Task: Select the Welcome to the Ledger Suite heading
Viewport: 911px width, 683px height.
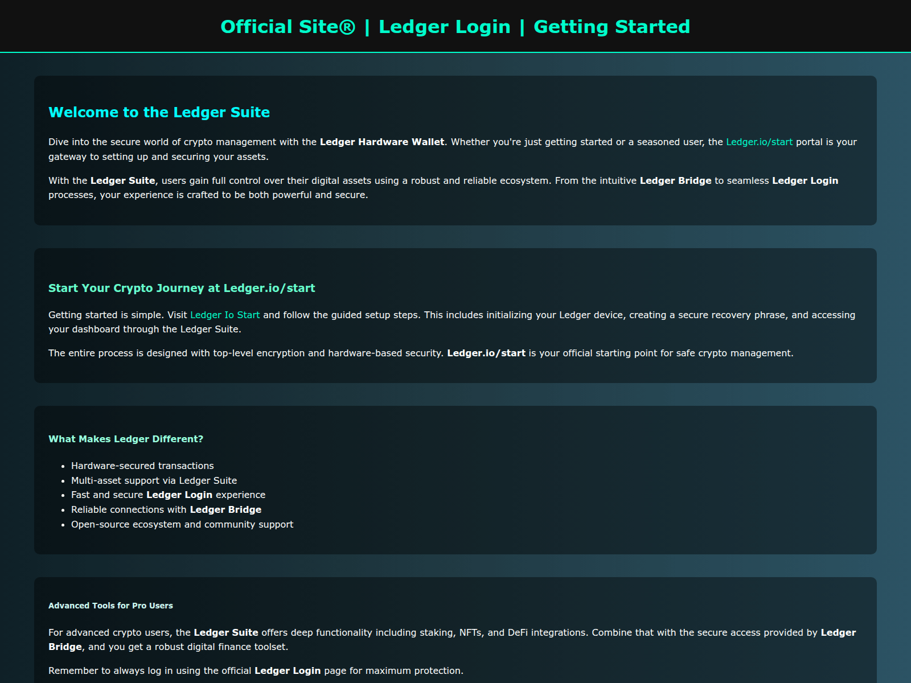Action: (x=159, y=112)
